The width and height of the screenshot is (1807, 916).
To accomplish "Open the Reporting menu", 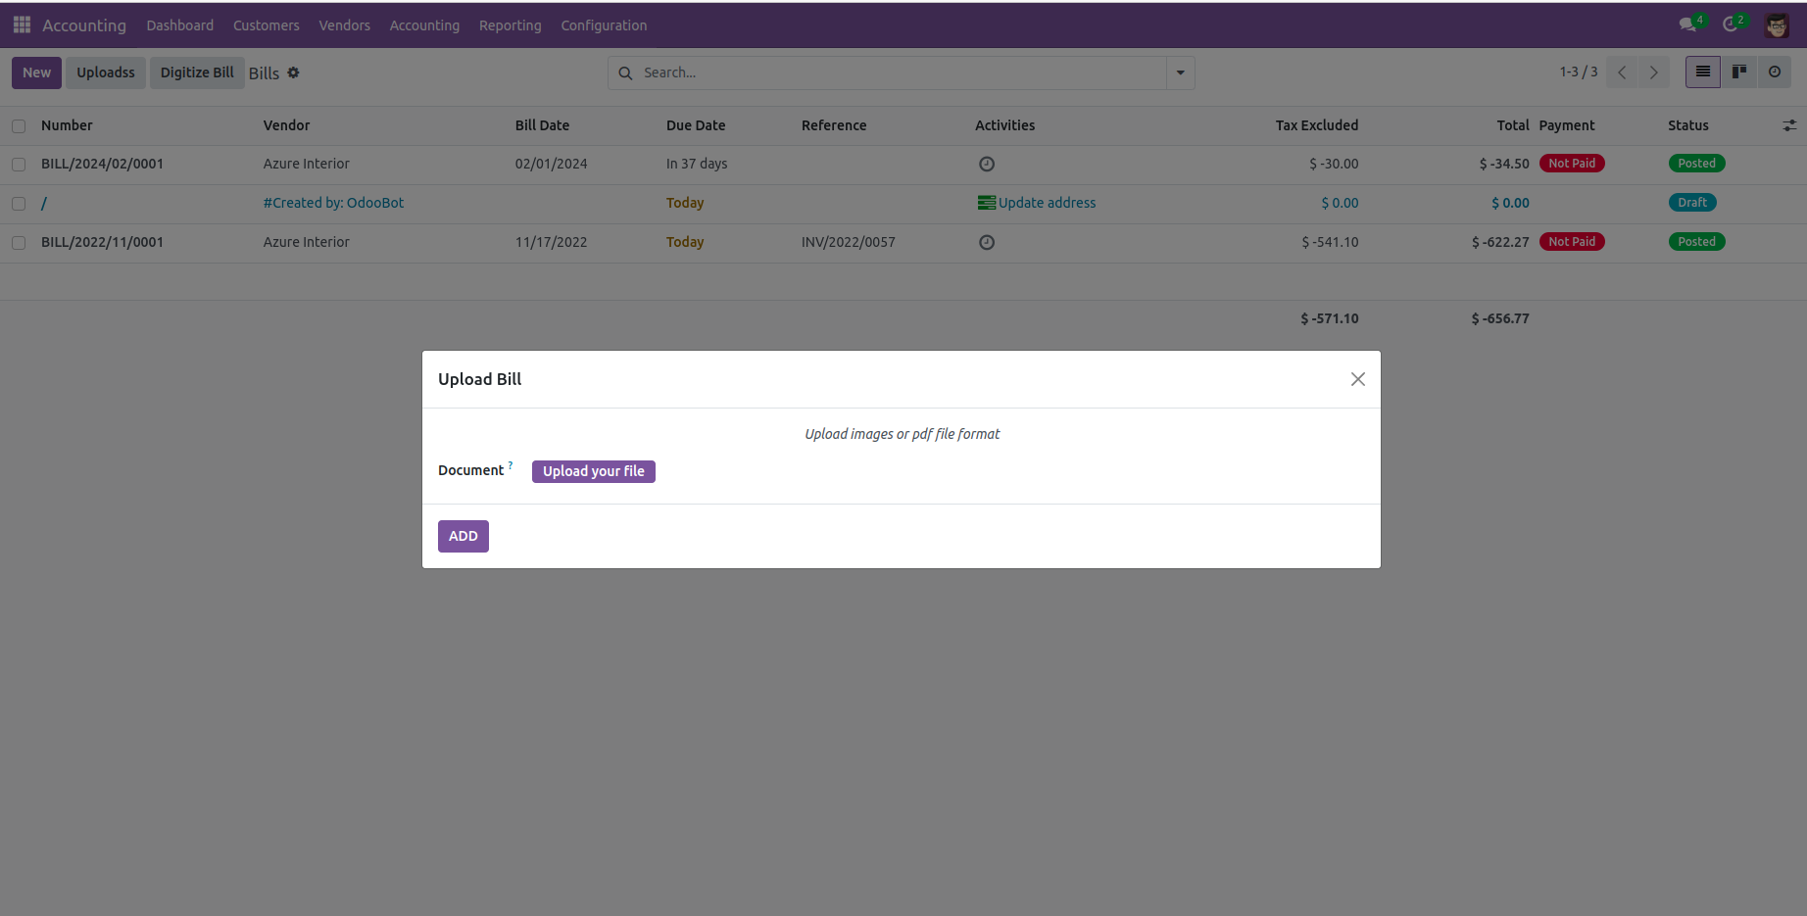I will click(x=511, y=25).
